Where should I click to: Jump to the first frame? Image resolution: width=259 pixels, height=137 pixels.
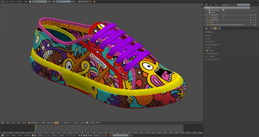coord(79,135)
